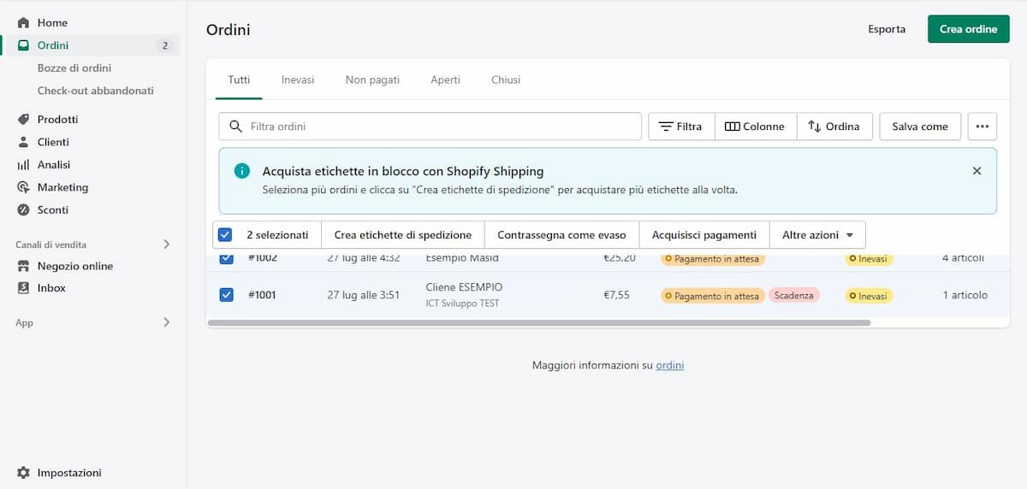Open the Impostazioni gear icon

(x=23, y=473)
